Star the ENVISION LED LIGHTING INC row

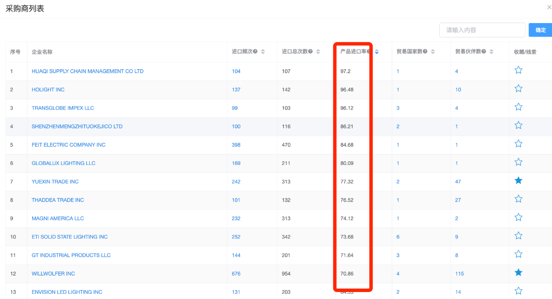(x=518, y=291)
